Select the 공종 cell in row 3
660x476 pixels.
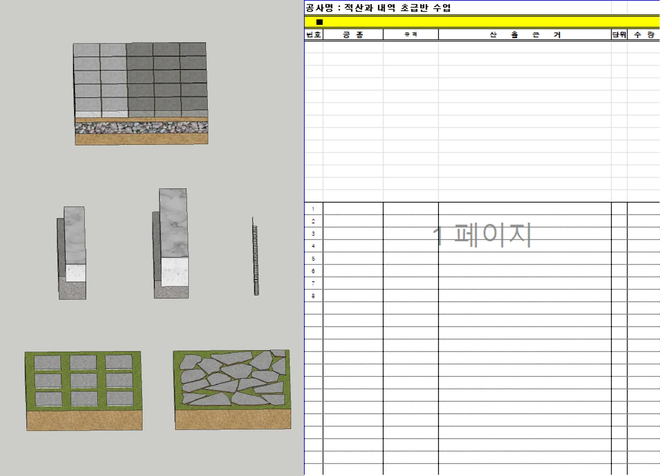pyautogui.click(x=353, y=234)
